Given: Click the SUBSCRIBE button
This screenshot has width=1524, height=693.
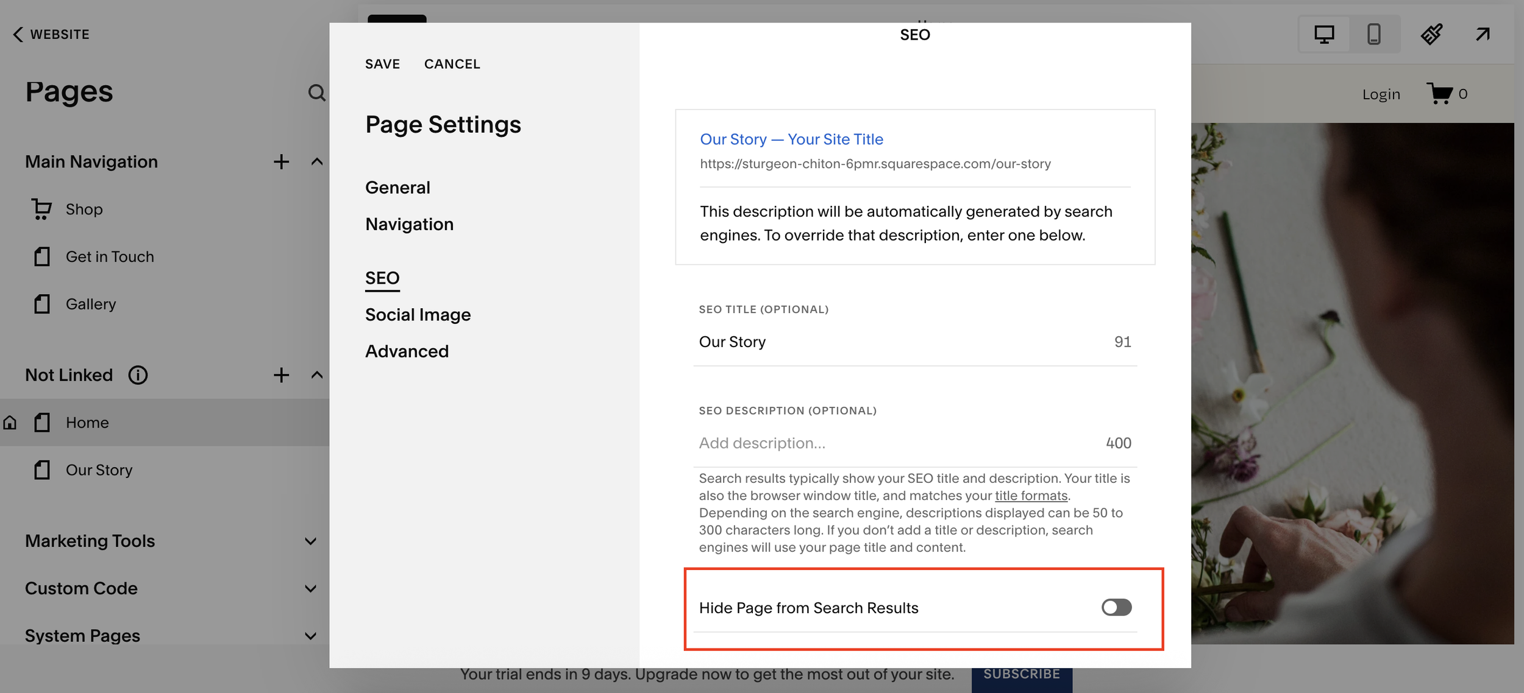Looking at the screenshot, I should 1022,674.
